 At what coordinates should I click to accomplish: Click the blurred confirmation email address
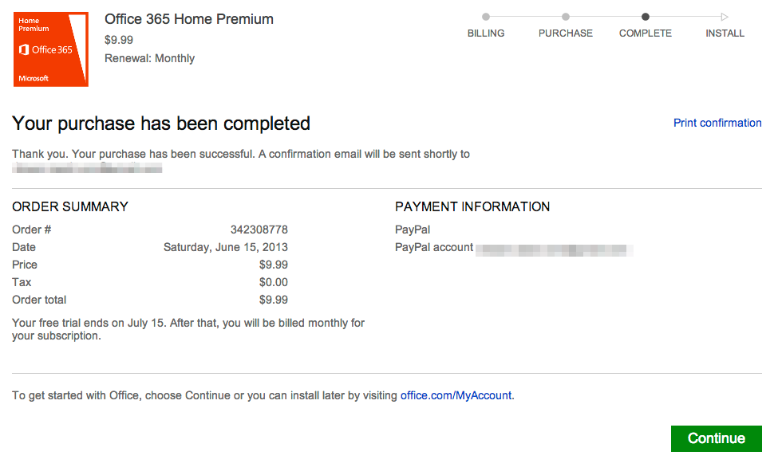coord(87,168)
